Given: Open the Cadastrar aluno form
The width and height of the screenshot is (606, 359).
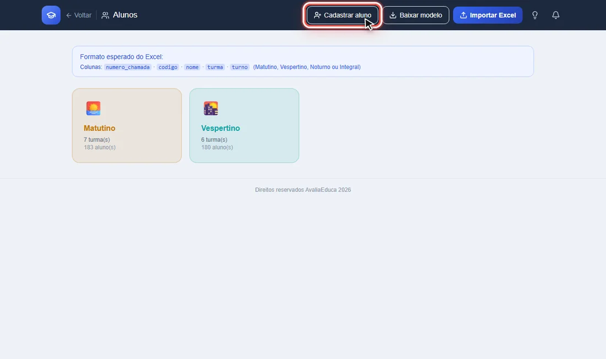Looking at the screenshot, I should point(343,15).
